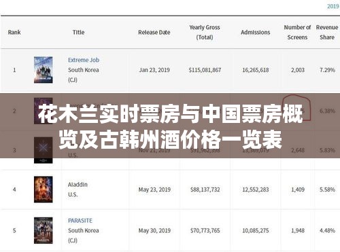Viewport: 340px width, 252px height.
Task: Open the Extreme Job title link
Action: 84,60
